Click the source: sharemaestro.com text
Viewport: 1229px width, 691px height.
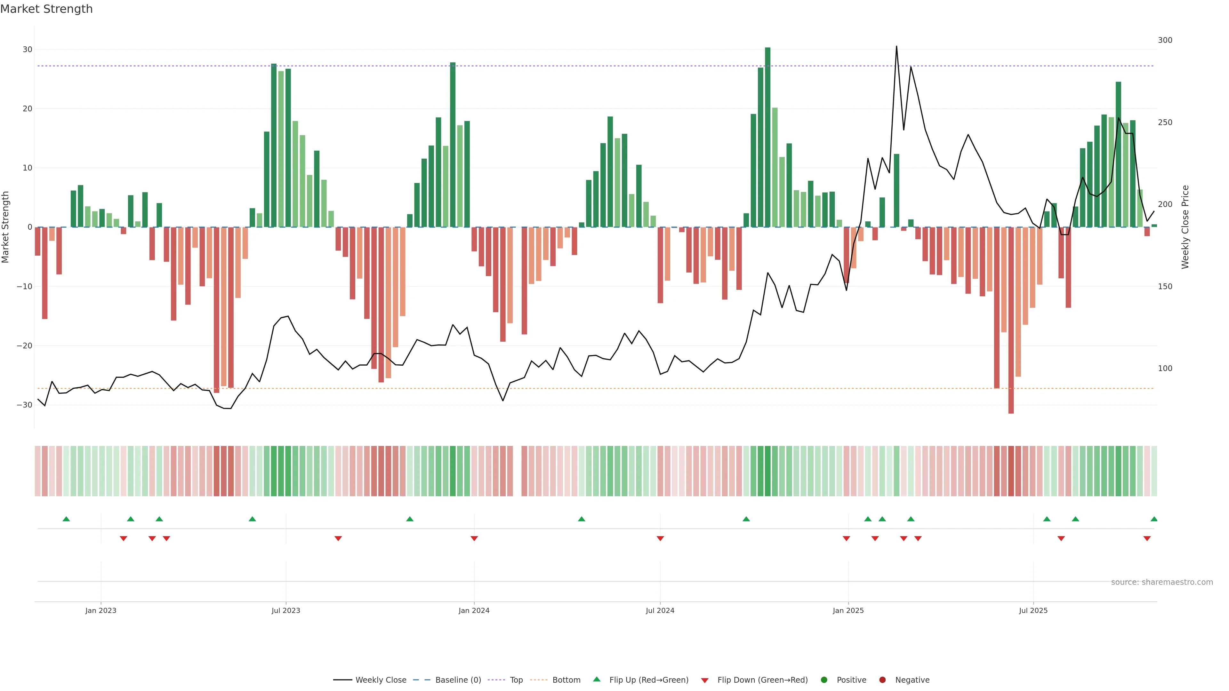tap(1162, 582)
